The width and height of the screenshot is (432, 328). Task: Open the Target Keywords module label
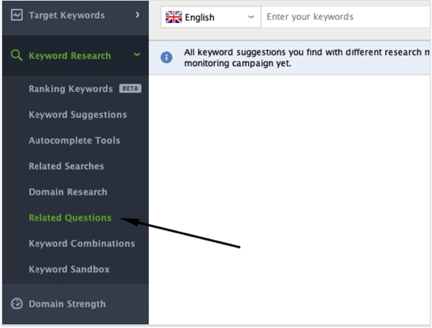click(x=66, y=15)
